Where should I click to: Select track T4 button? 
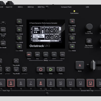[19, 46]
